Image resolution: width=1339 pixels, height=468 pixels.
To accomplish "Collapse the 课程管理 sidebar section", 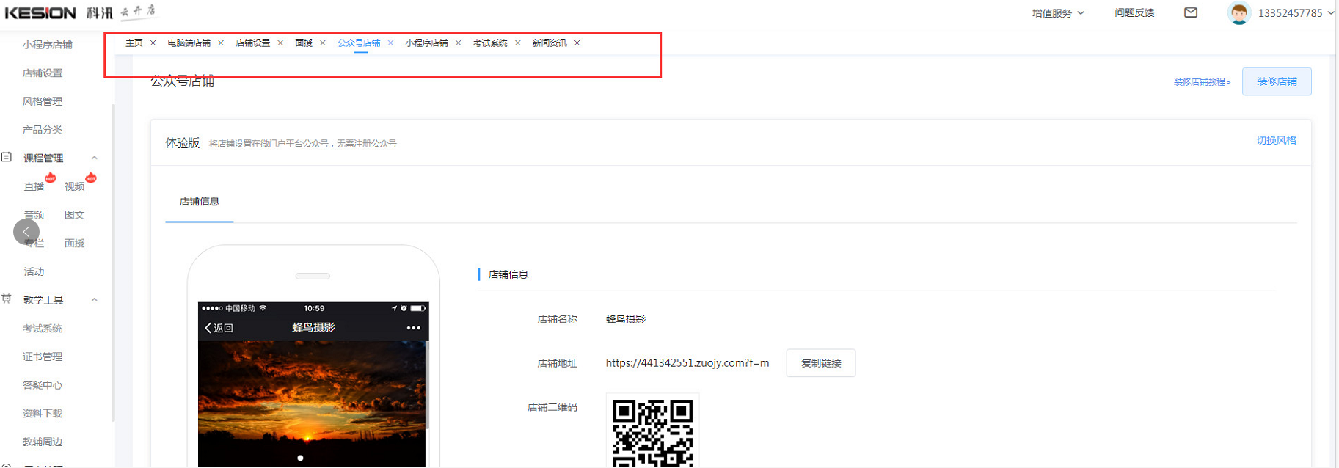I will click(94, 158).
